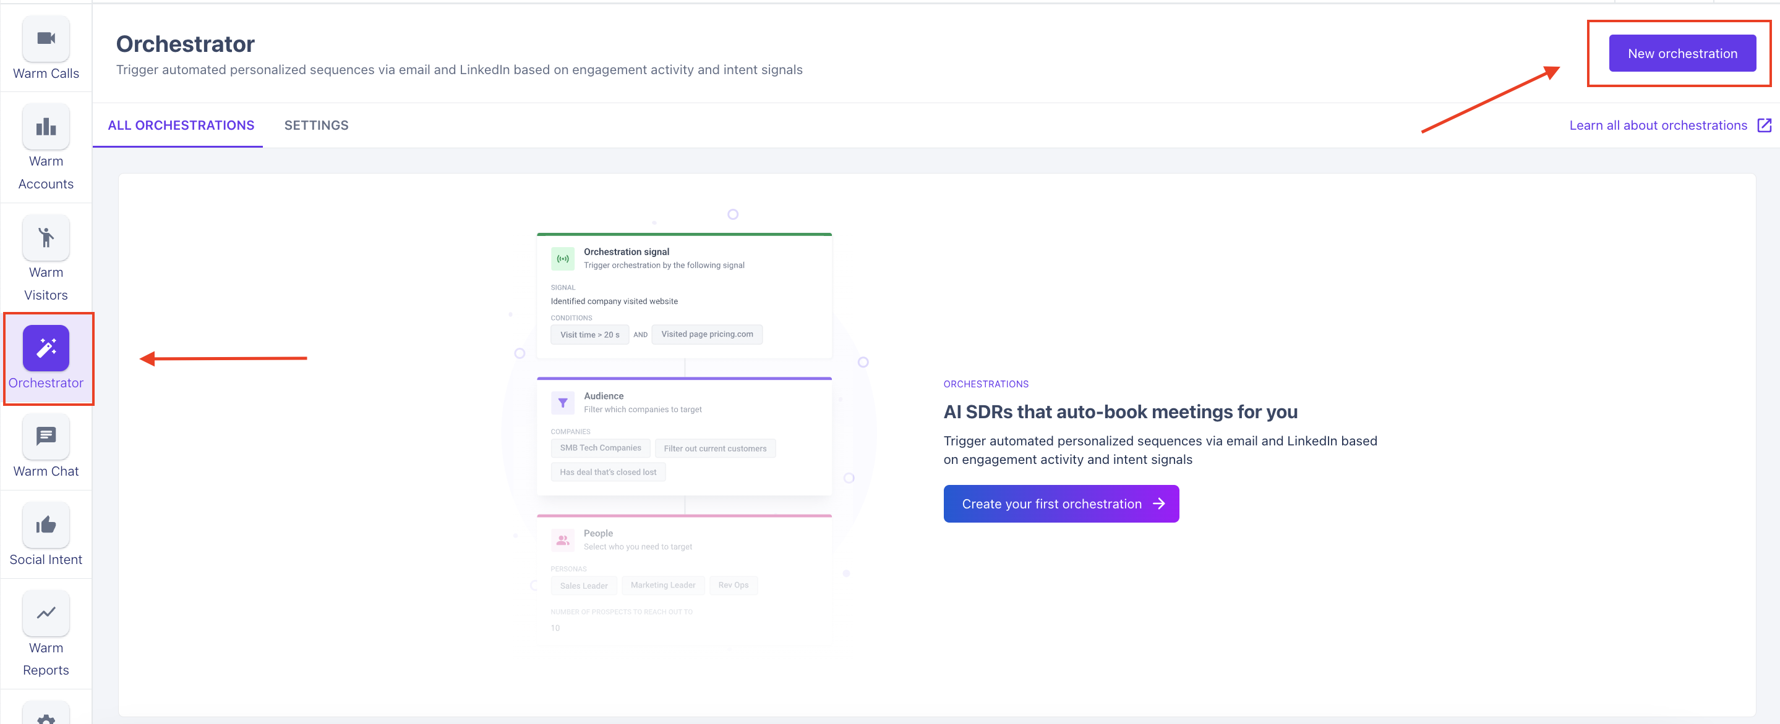Open Warm Chat message icon
This screenshot has height=724, width=1780.
(x=46, y=436)
